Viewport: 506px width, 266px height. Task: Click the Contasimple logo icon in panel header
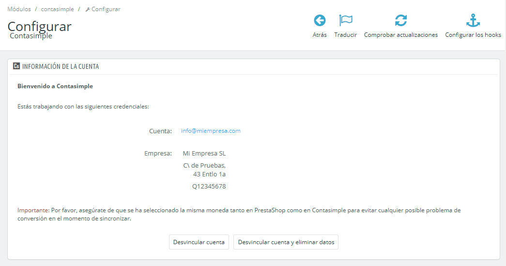tap(16, 66)
